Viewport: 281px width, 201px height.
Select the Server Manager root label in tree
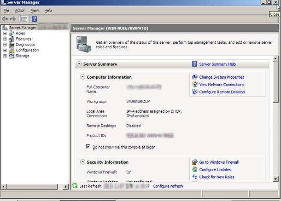pyautogui.click(x=23, y=28)
